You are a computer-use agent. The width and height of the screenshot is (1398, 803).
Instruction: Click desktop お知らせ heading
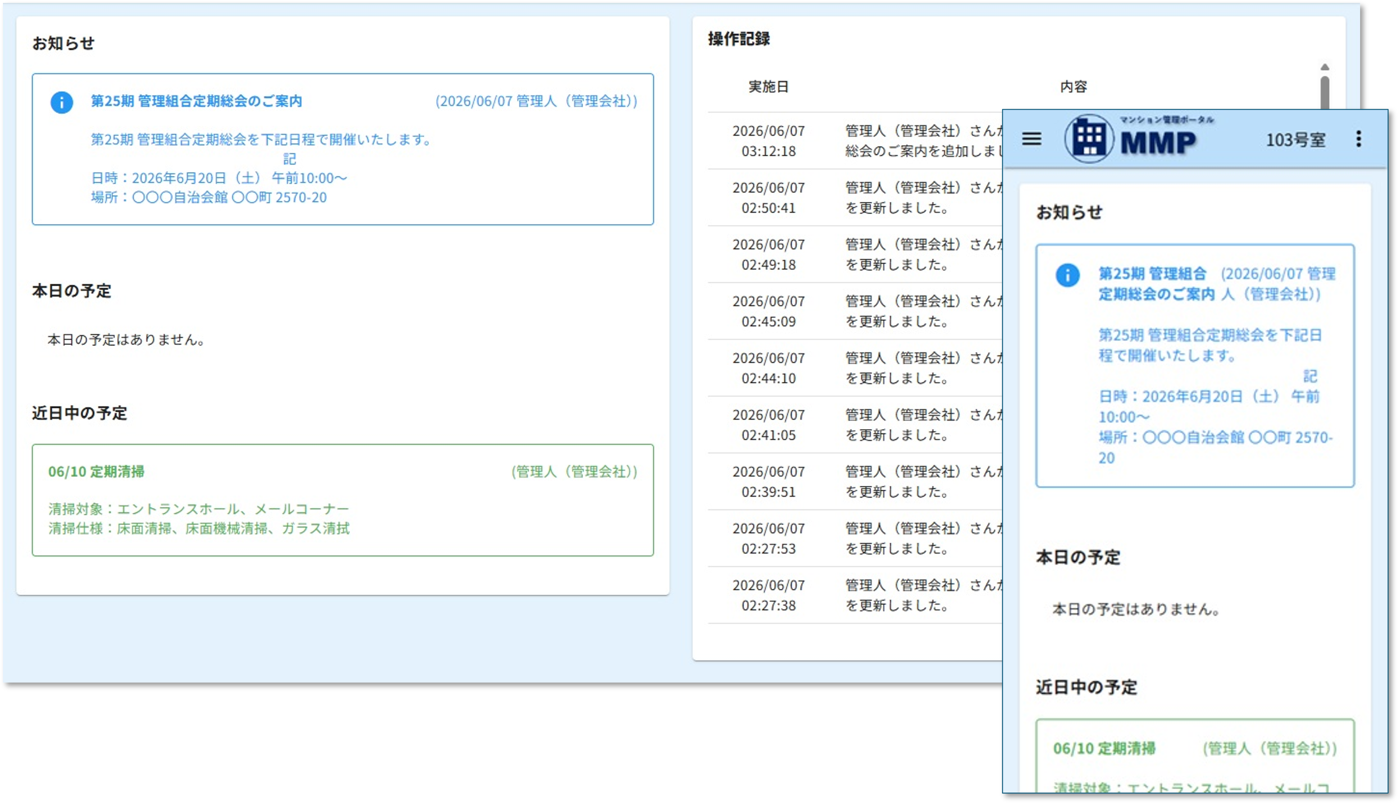pyautogui.click(x=63, y=43)
